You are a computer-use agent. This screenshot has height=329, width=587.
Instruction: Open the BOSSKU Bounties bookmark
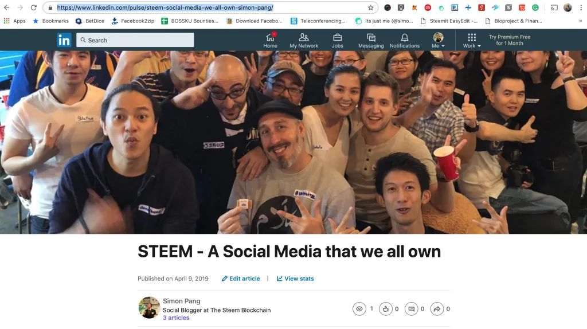click(190, 21)
